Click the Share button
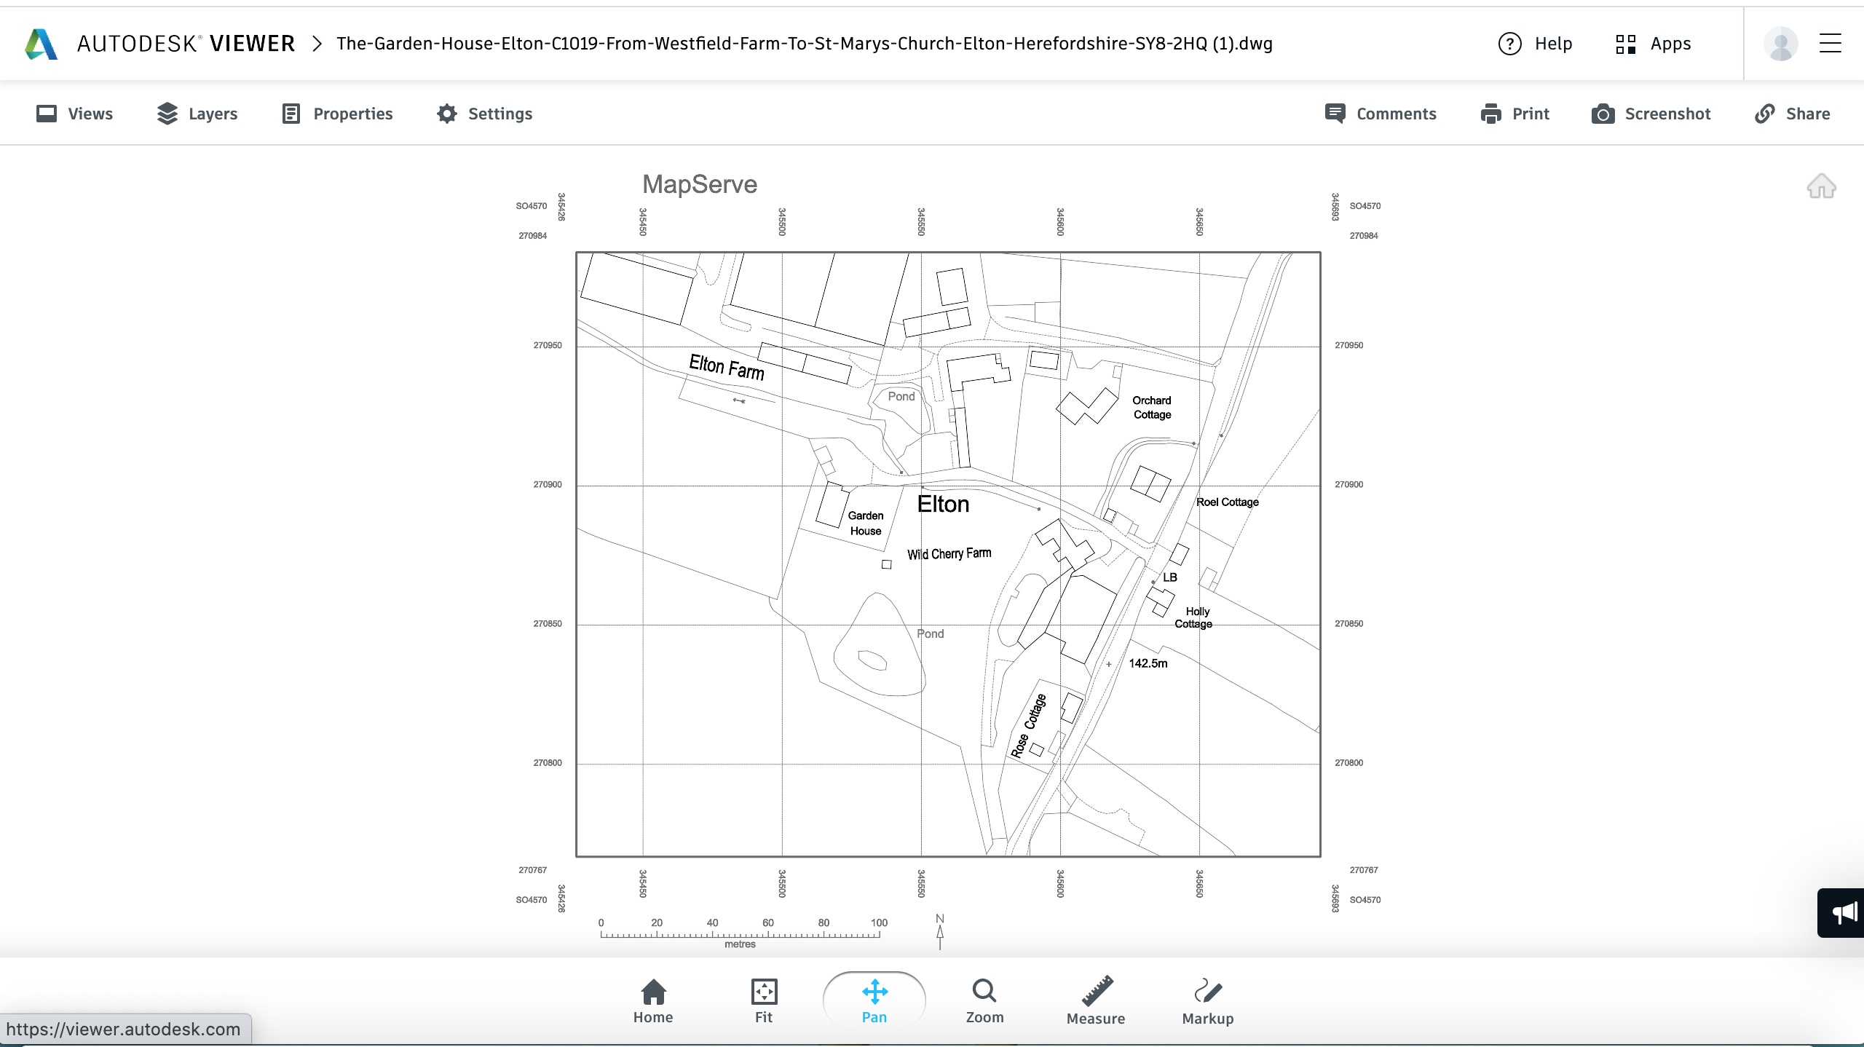 1793,113
